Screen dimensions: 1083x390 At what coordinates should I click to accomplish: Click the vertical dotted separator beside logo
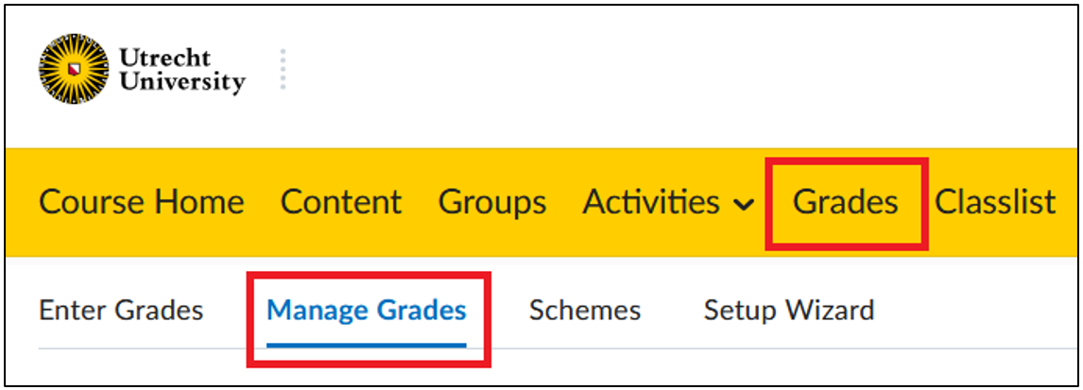tap(283, 69)
